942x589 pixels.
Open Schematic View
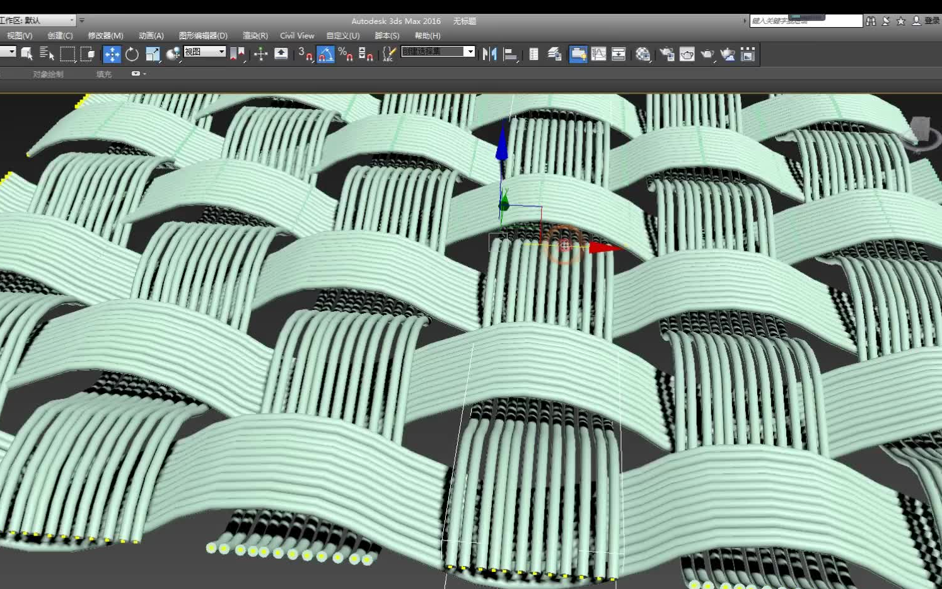(x=619, y=54)
